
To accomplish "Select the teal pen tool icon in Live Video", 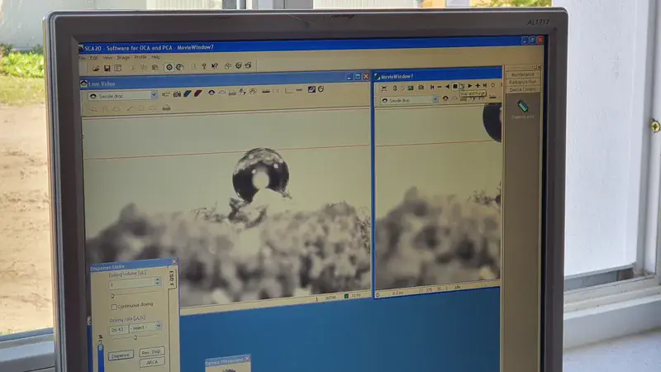I will (x=188, y=93).
